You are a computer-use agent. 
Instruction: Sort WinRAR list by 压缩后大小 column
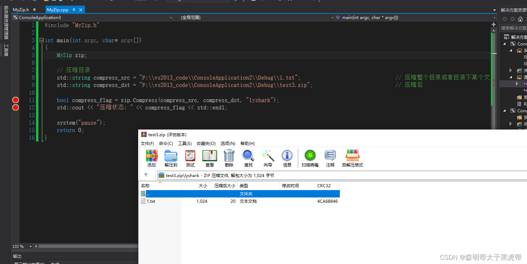(223, 186)
